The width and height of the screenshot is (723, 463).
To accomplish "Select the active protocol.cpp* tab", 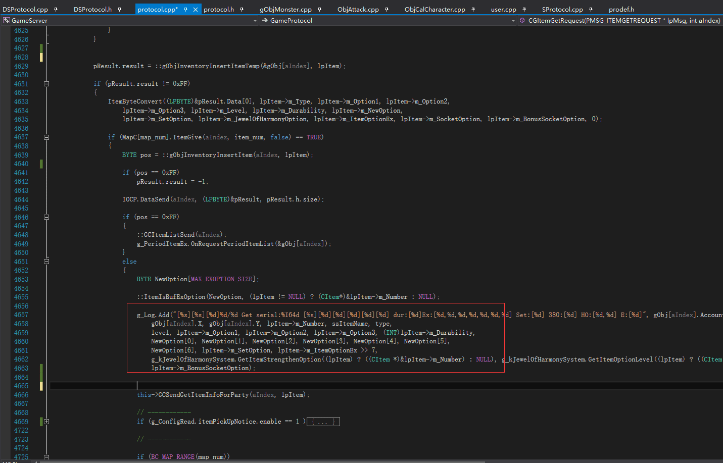I will pyautogui.click(x=158, y=9).
